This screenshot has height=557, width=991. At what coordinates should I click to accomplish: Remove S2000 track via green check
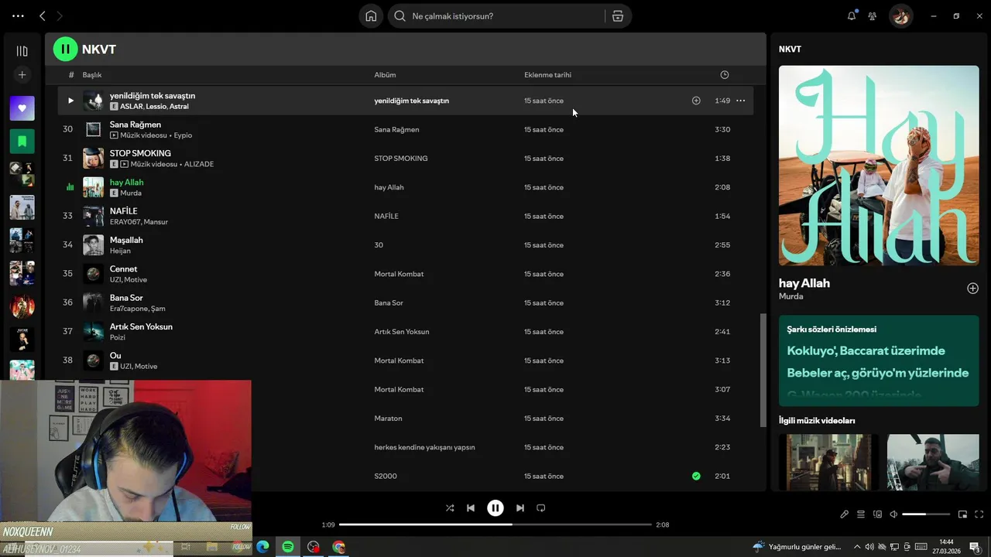coord(696,476)
